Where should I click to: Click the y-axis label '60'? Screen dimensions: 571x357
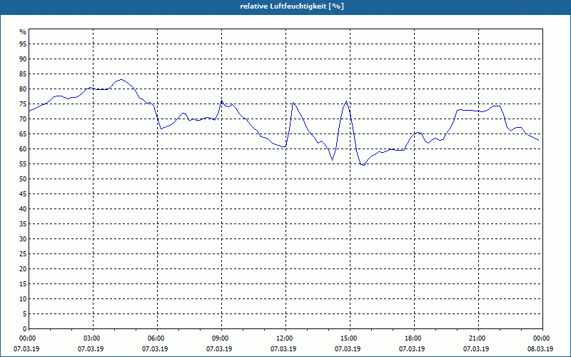pyautogui.click(x=23, y=149)
